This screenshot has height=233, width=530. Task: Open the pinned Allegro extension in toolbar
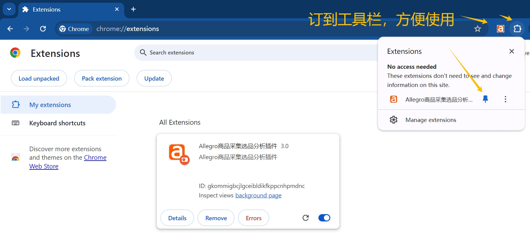[500, 29]
